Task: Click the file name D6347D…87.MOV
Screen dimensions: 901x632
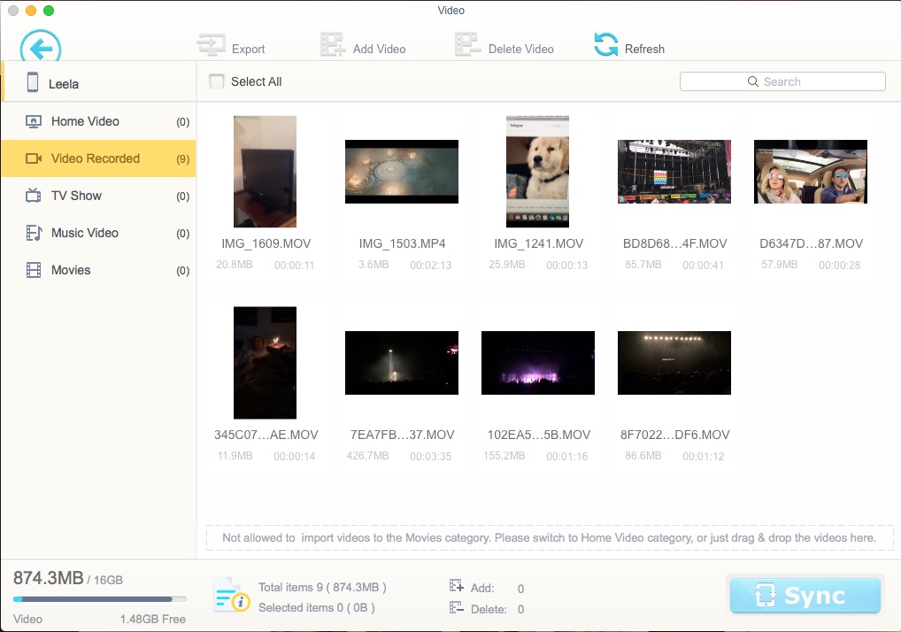Action: tap(812, 243)
